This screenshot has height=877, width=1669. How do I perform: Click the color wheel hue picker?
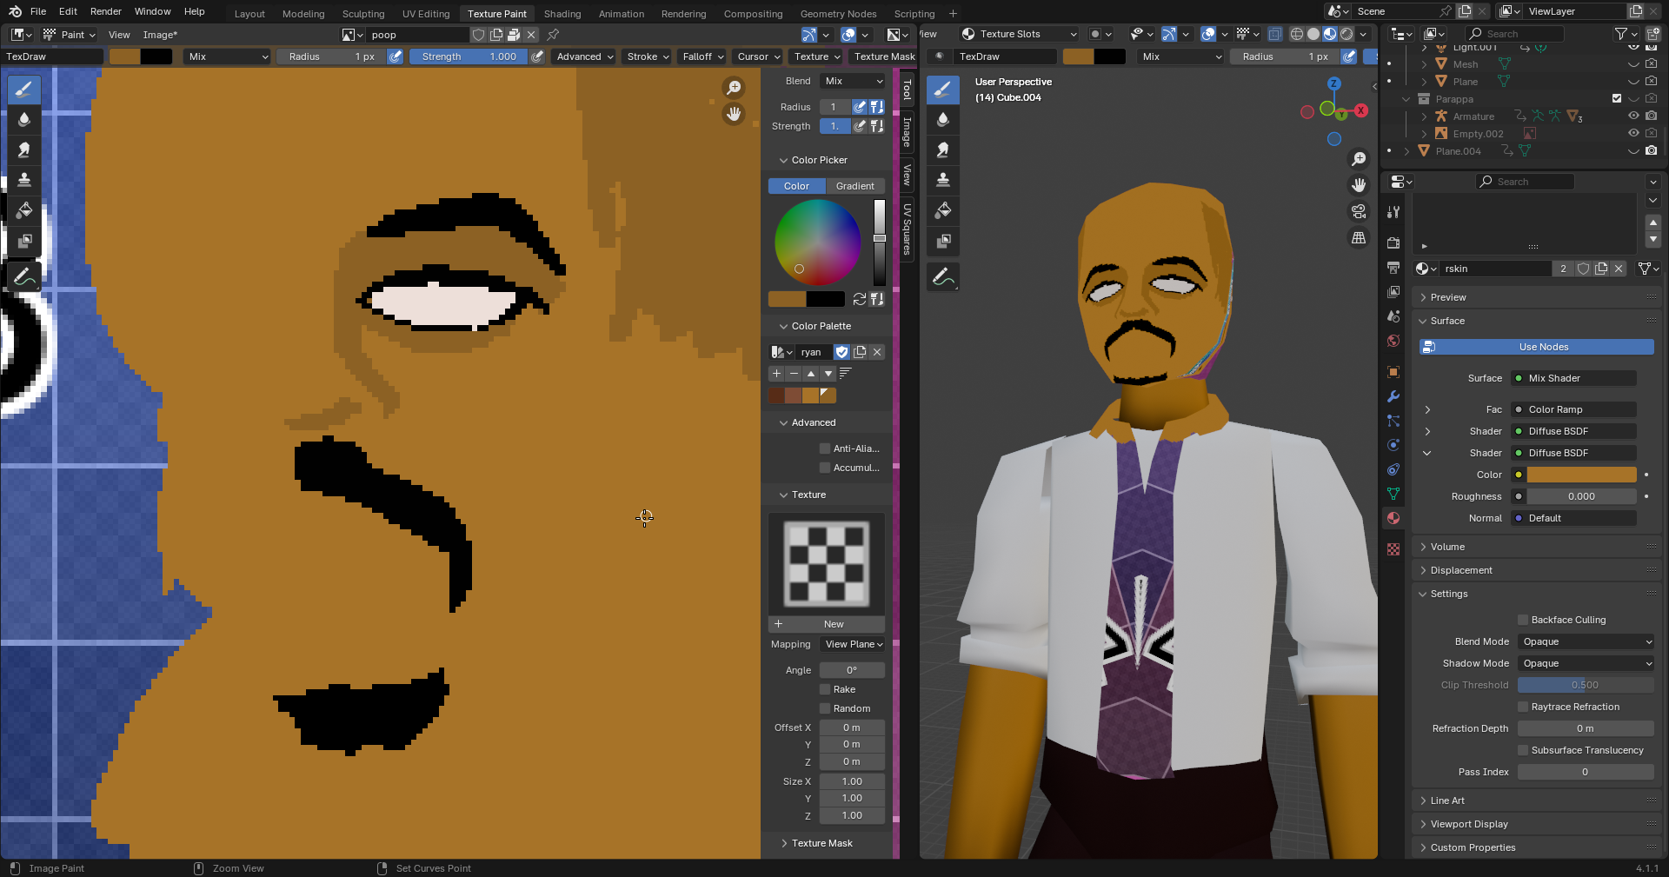tap(817, 243)
